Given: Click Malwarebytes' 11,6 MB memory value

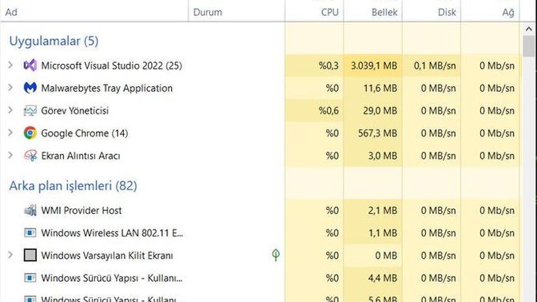Looking at the screenshot, I should 380,88.
